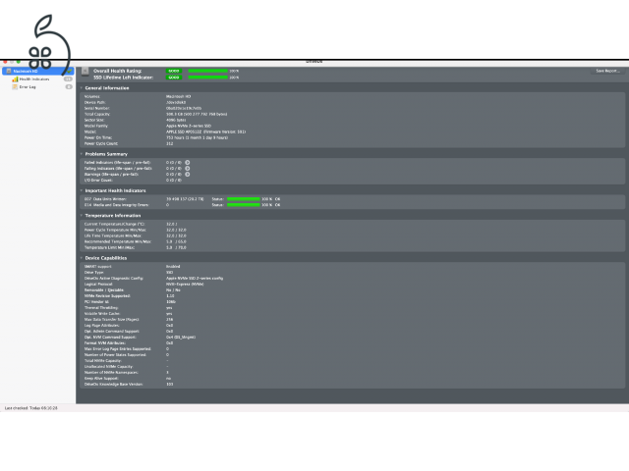Click the Drive Type SSD value

point(169,273)
